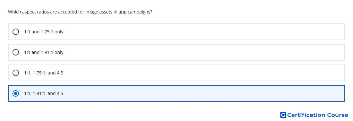
Task: Choose radio for 1:1, 1.75:1, and 4:5
Action: click(x=16, y=73)
